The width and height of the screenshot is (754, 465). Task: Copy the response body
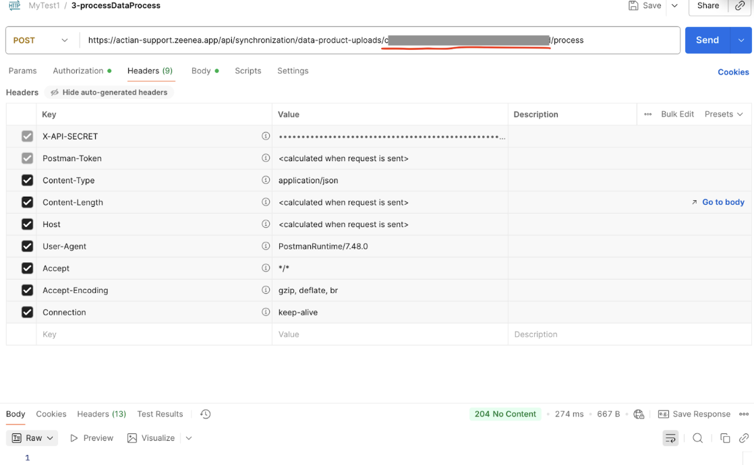(725, 438)
